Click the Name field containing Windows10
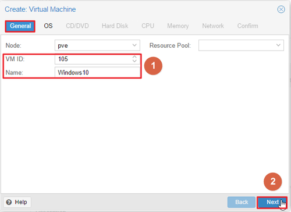 point(97,72)
